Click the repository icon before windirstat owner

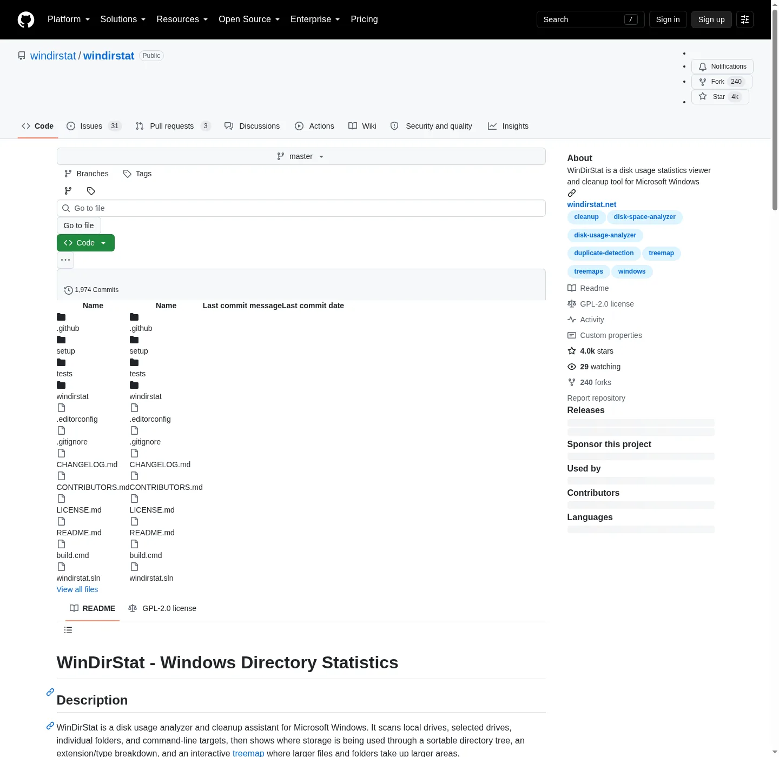point(22,56)
